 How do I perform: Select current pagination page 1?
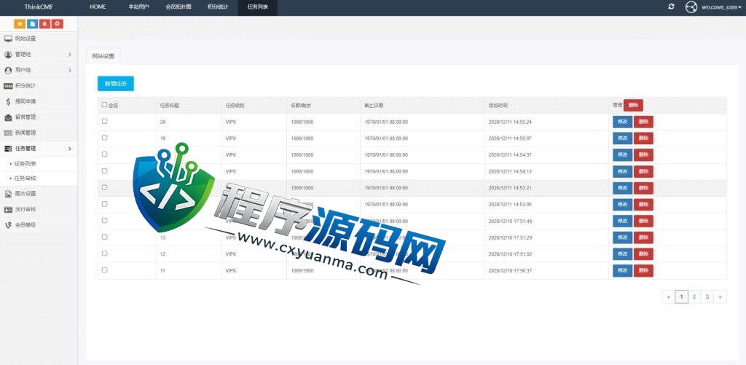tap(681, 297)
